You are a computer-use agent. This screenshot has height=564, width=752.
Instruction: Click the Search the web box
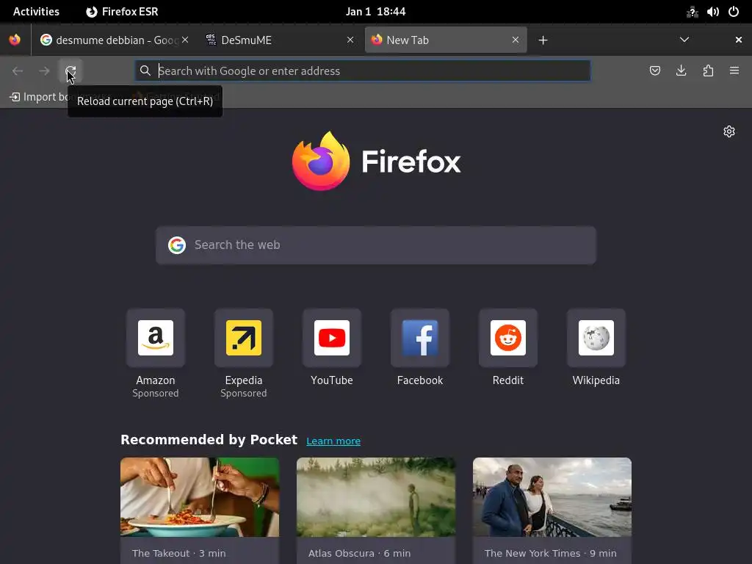point(376,245)
